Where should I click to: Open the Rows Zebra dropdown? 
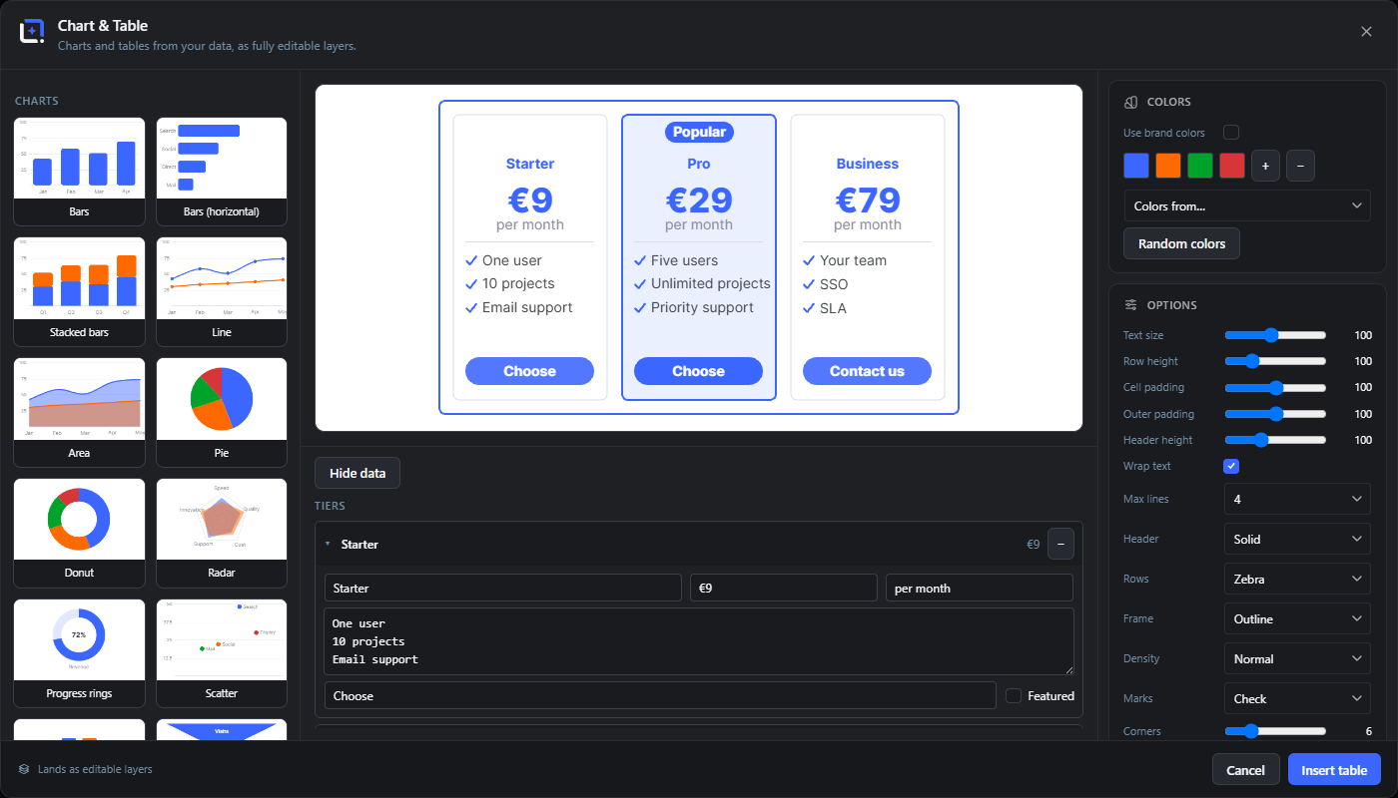coord(1297,579)
